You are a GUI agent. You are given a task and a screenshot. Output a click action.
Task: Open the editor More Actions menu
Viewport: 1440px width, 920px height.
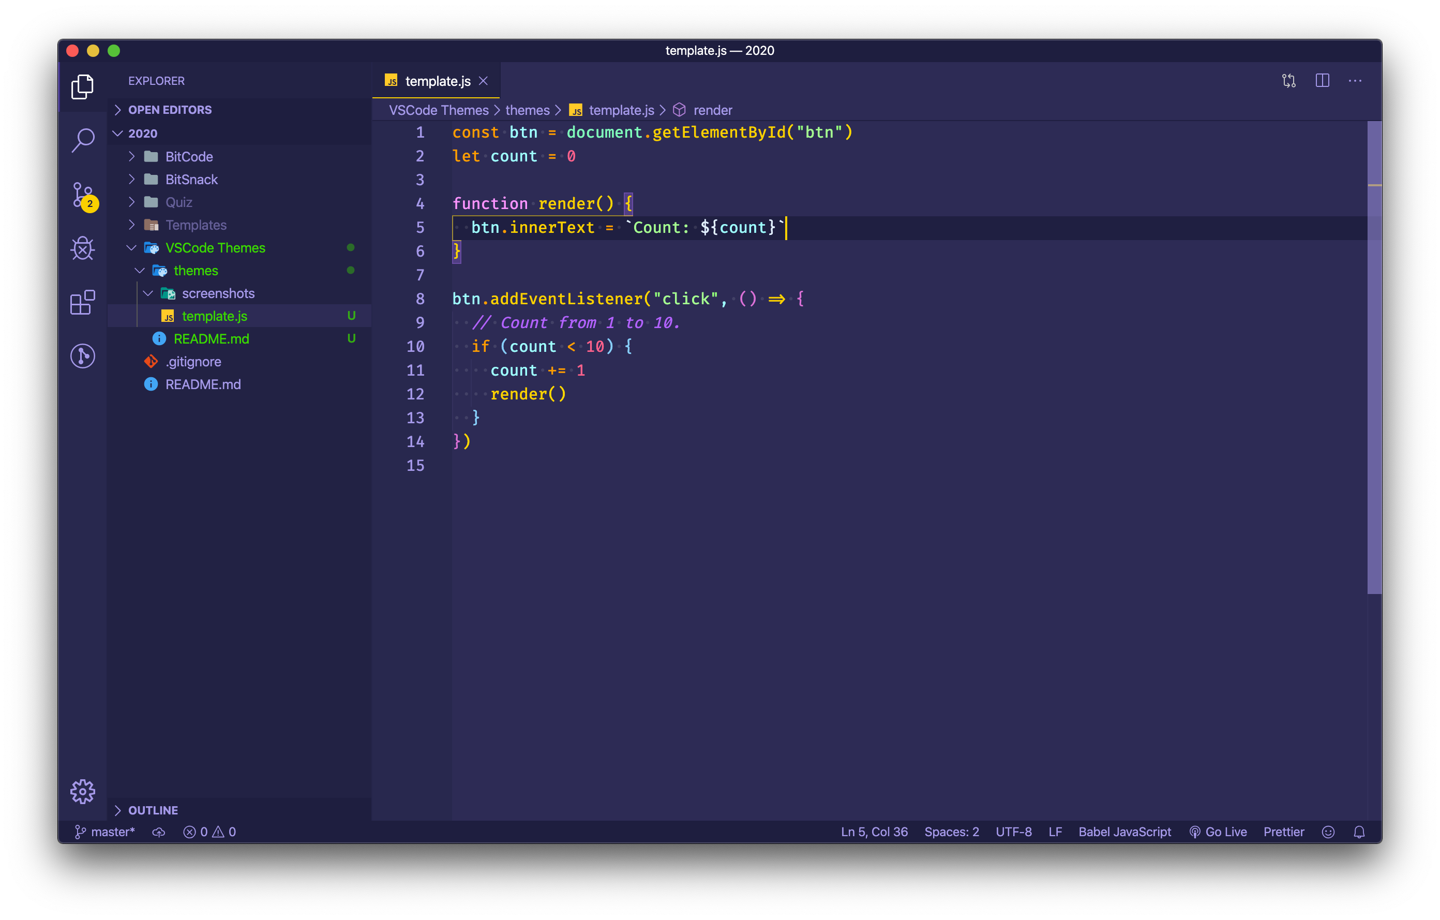[x=1355, y=81]
